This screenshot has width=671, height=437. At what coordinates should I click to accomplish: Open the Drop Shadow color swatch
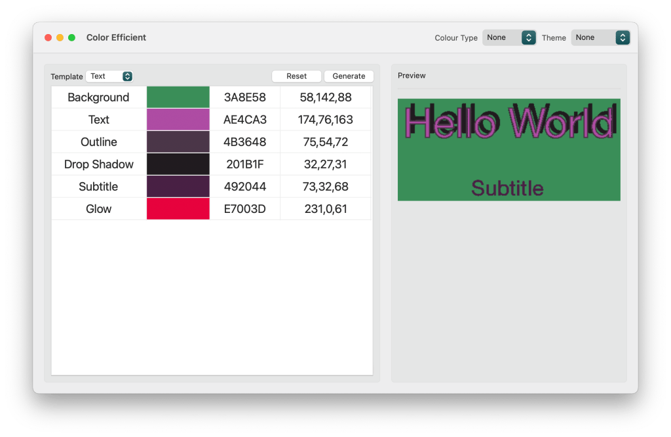pos(178,164)
